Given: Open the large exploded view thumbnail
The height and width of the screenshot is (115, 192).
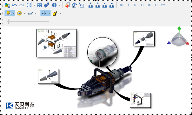Looking at the screenshot, I should tap(56, 43).
